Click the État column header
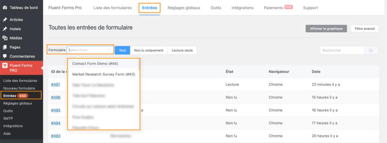 (x=229, y=72)
